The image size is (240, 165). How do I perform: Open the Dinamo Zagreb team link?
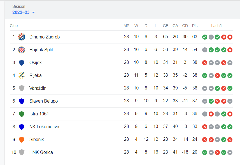45,37
